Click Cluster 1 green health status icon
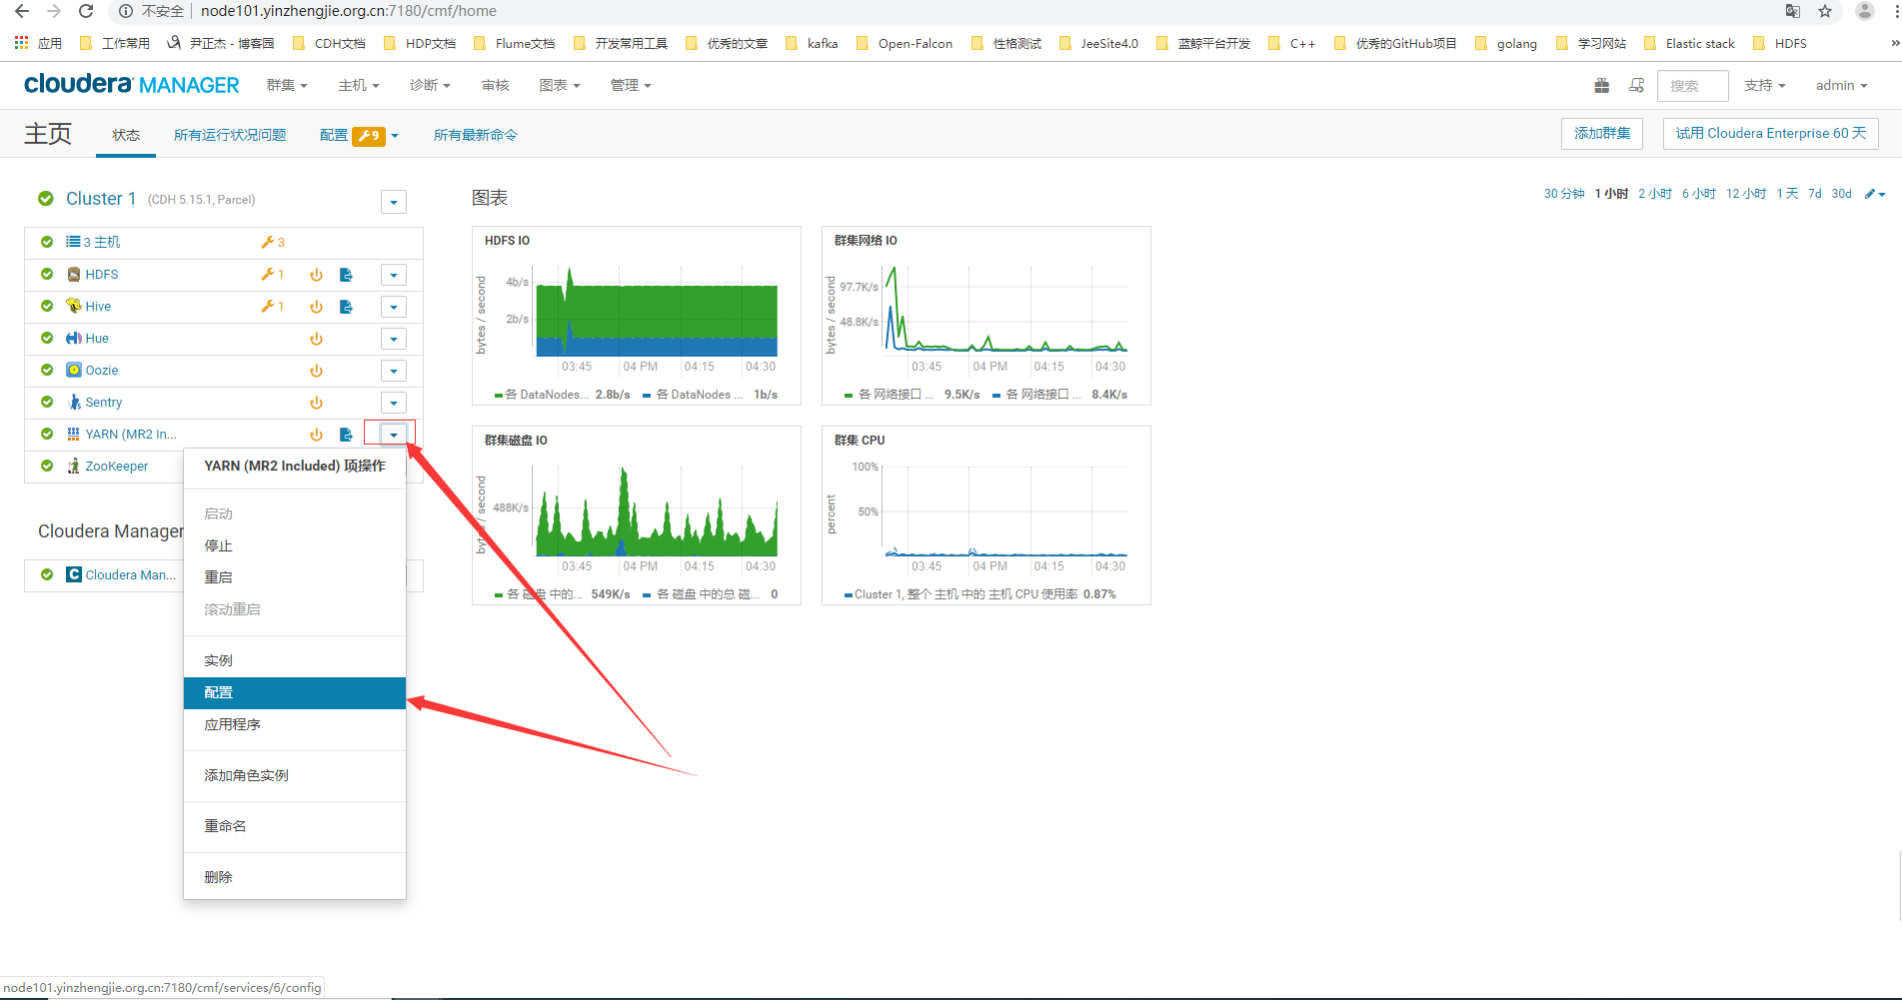Viewport: 1902px width, 1000px height. pyautogui.click(x=46, y=199)
